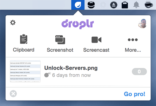The image size is (156, 106).
Task: Open Droplr settings gear
Action: coord(13,23)
